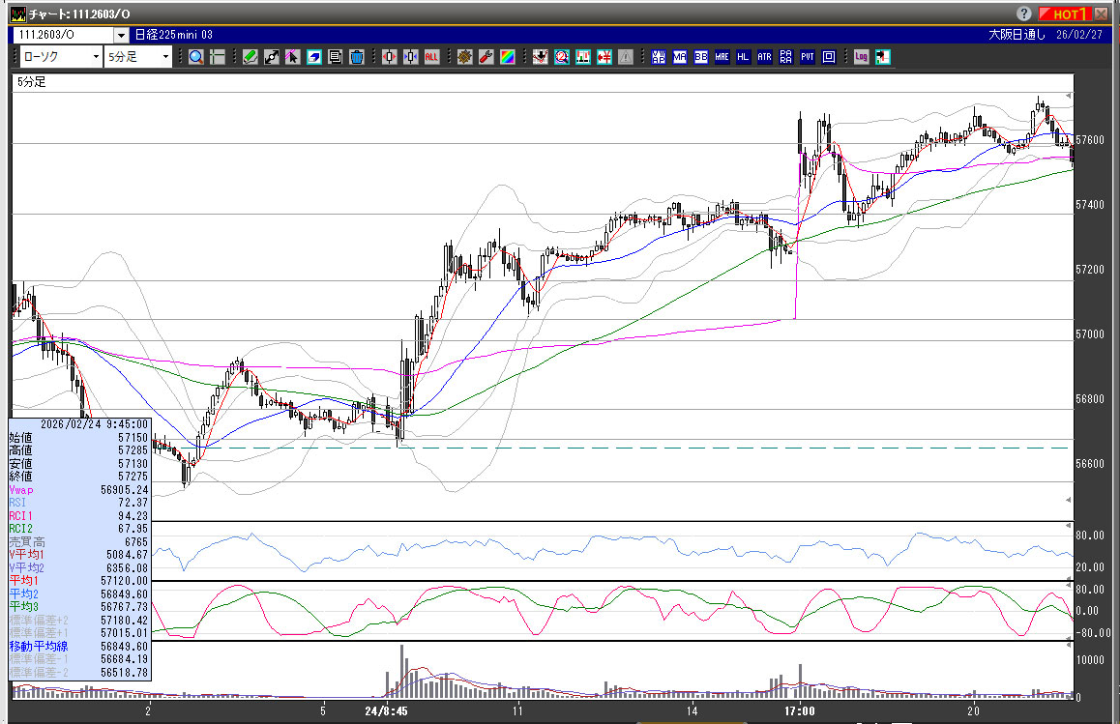Image resolution: width=1120 pixels, height=724 pixels.
Task: Toggle the MA moving average indicator
Action: 680,57
